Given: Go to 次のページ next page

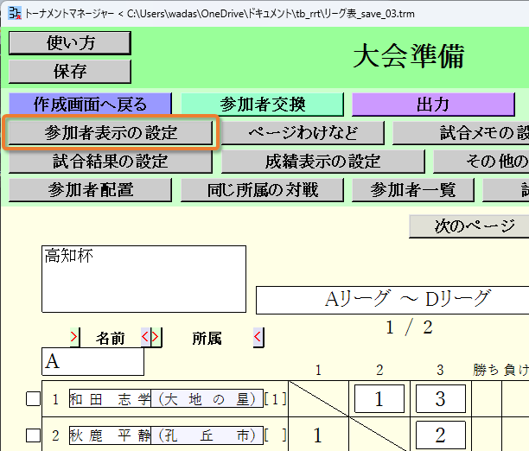Looking at the screenshot, I should tap(469, 226).
